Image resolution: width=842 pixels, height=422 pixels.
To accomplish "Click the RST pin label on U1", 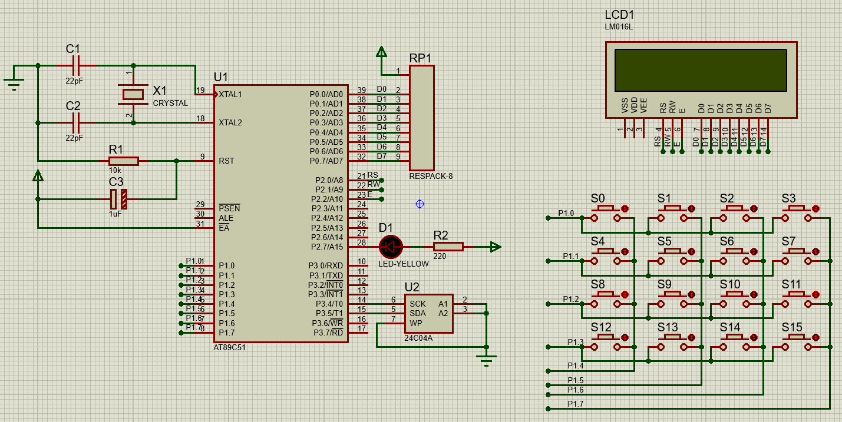I will pos(226,161).
